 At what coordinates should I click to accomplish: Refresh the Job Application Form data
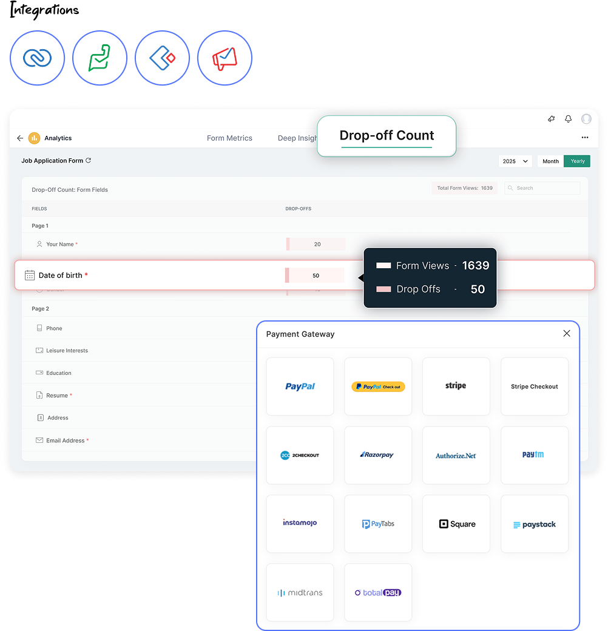point(89,160)
